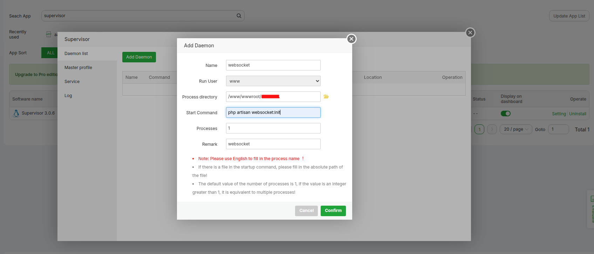Open the Setting link for Supervisor
Screen dimensions: 594x254
tap(559, 114)
